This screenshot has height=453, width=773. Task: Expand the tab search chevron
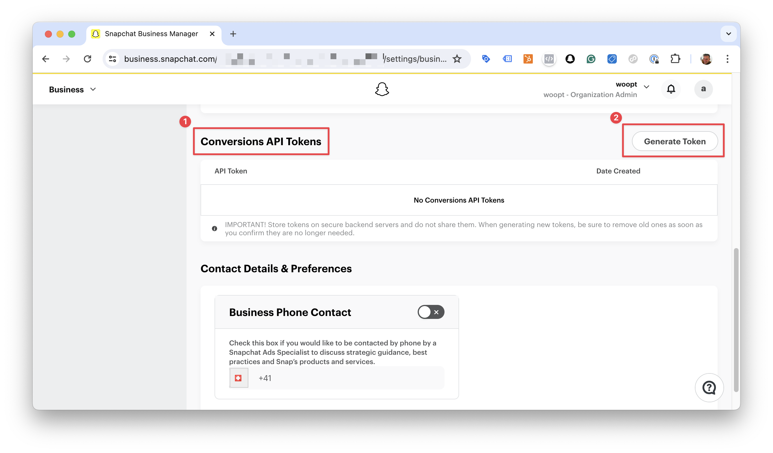[728, 34]
